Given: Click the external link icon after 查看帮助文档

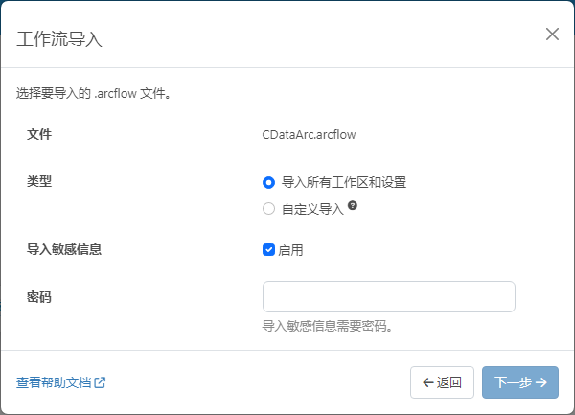Looking at the screenshot, I should [101, 382].
